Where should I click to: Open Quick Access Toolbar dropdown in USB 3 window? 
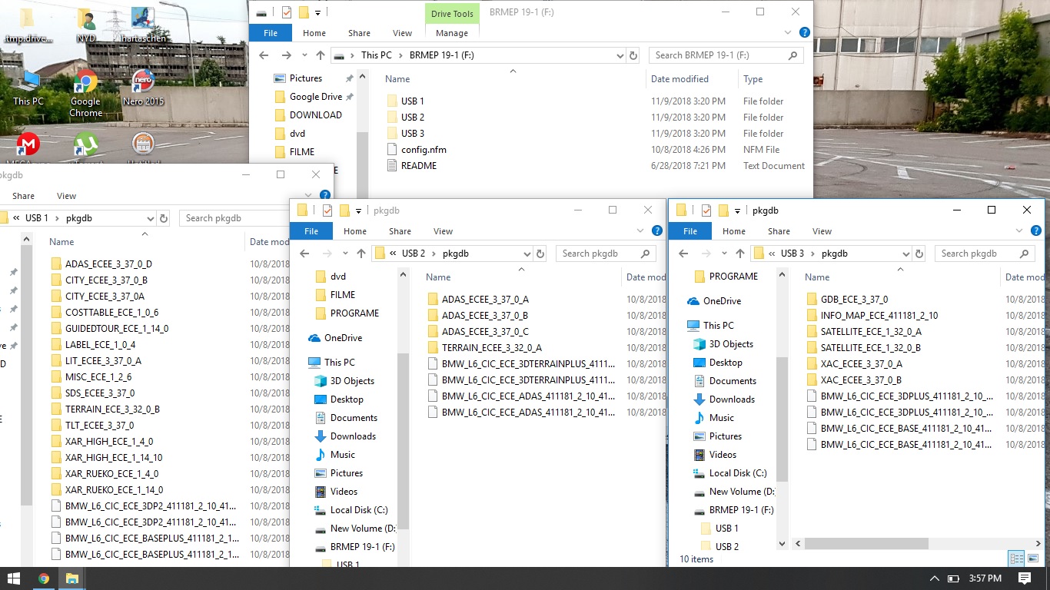click(x=738, y=210)
